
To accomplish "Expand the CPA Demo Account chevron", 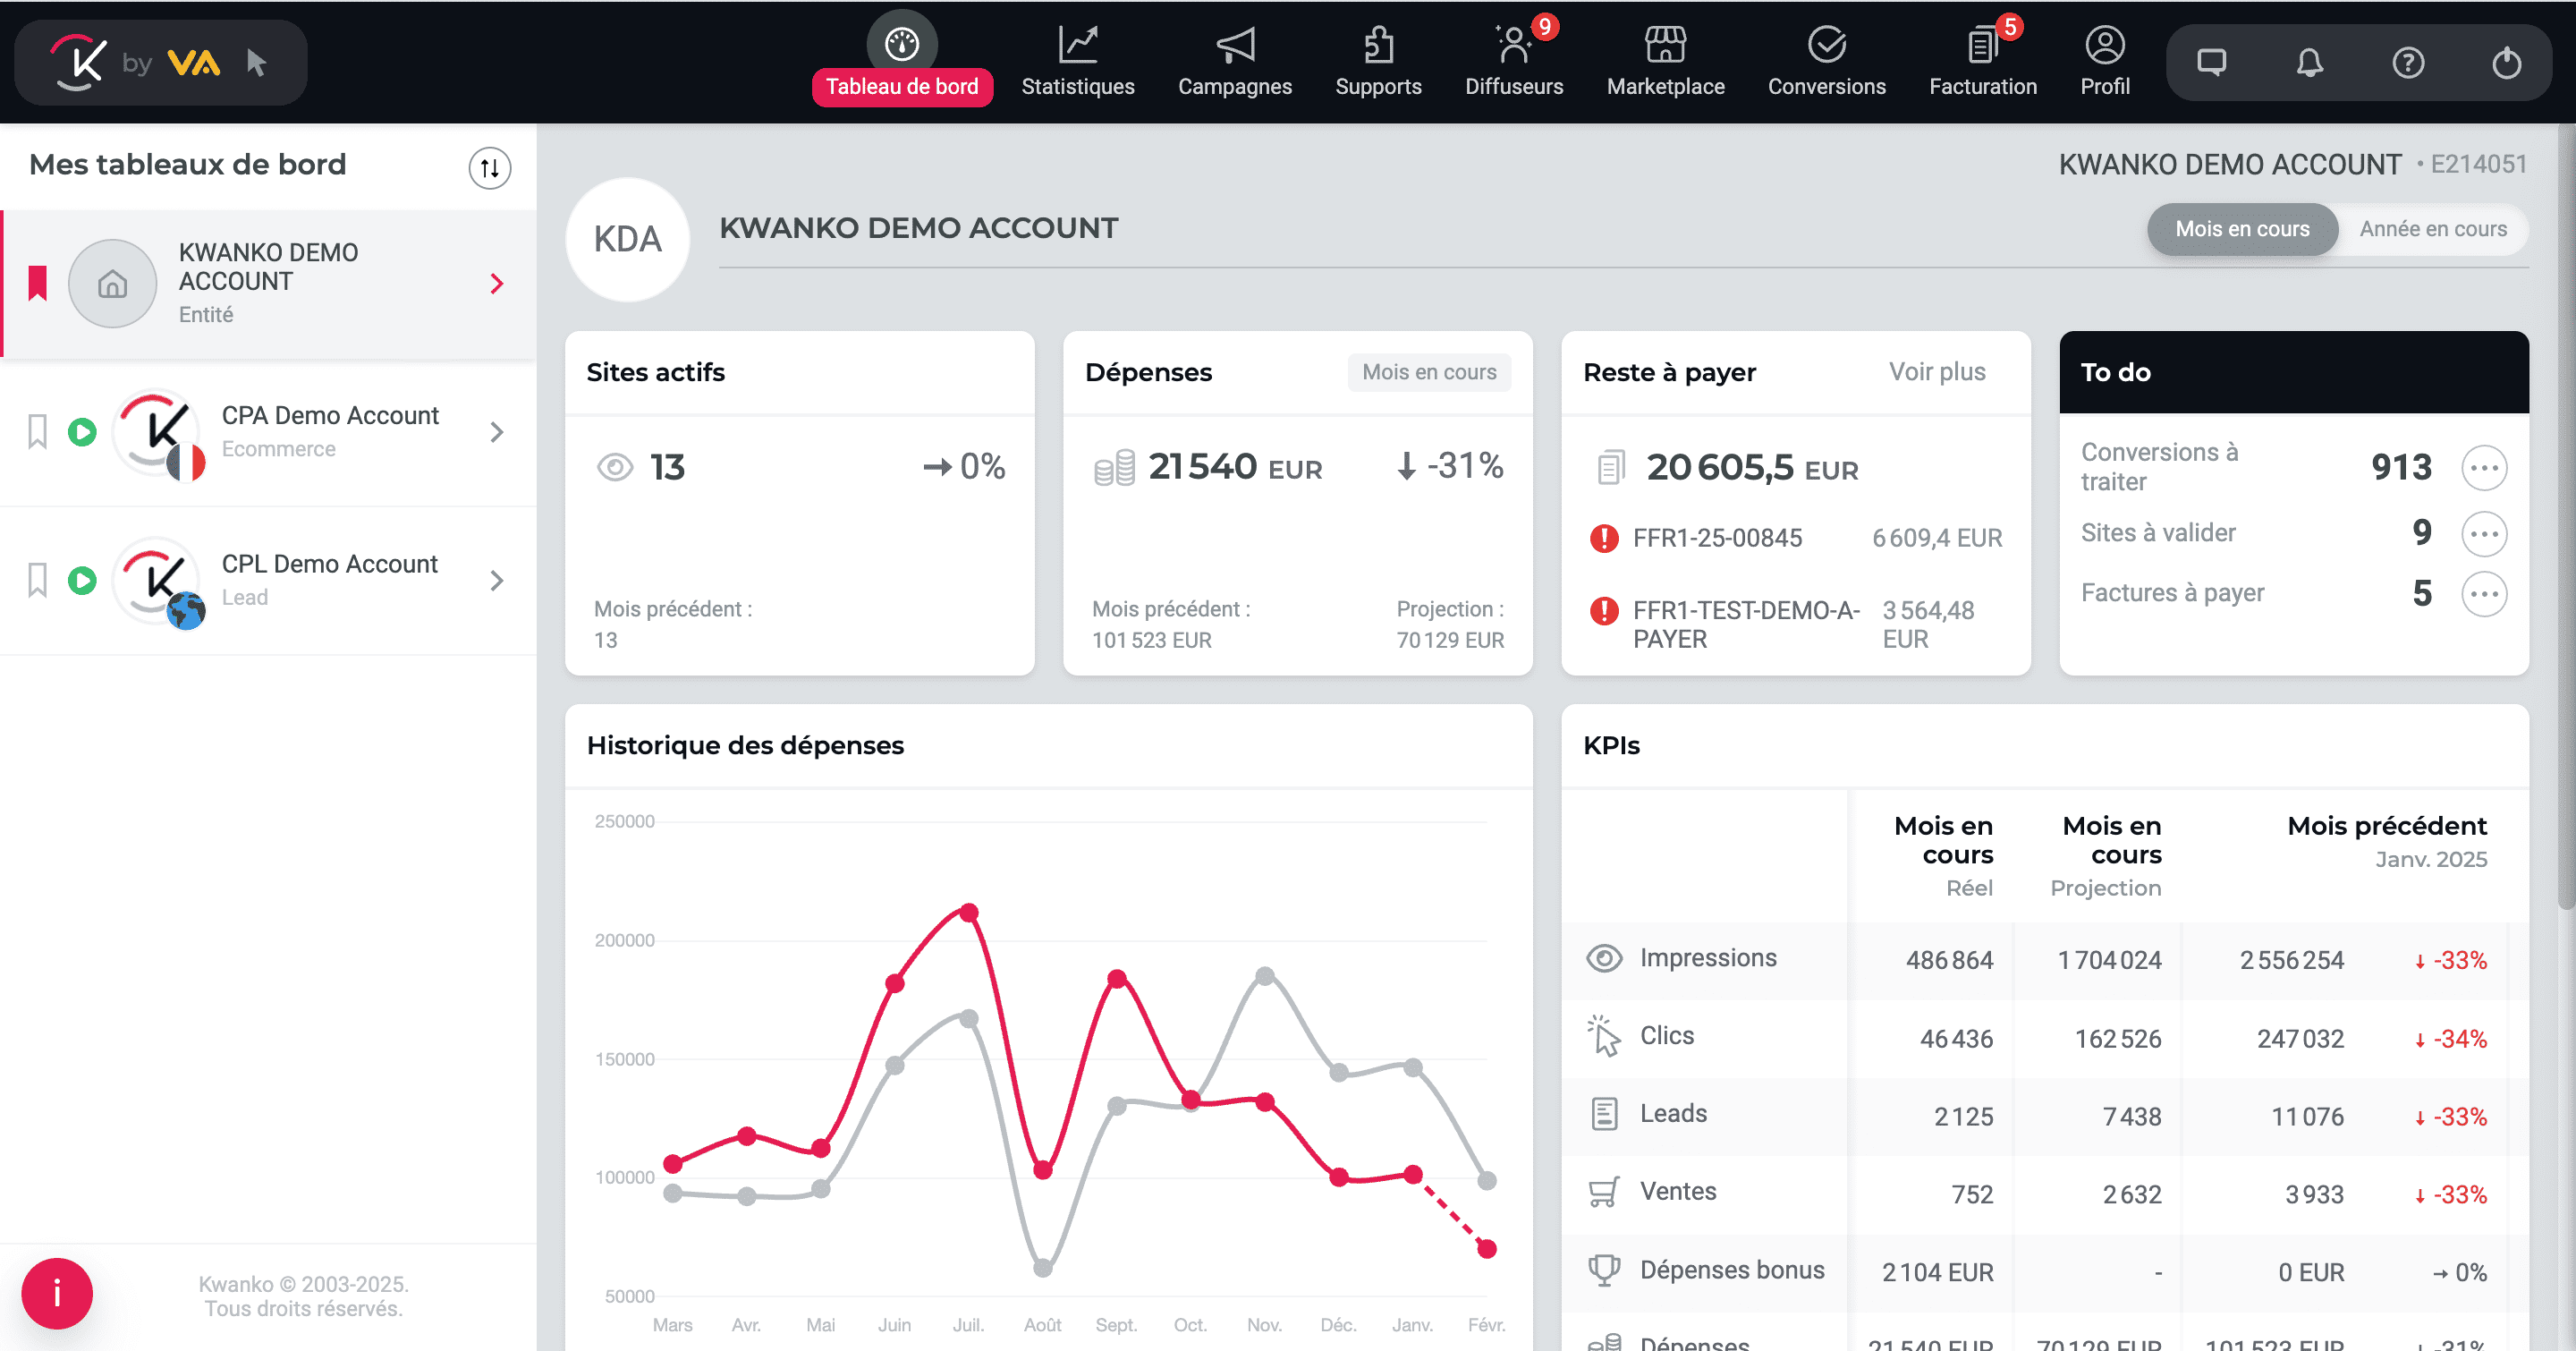I will pos(497,432).
